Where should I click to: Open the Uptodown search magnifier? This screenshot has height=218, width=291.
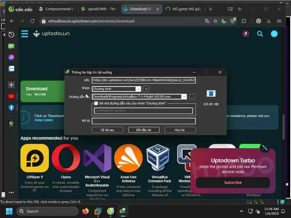tap(260, 34)
